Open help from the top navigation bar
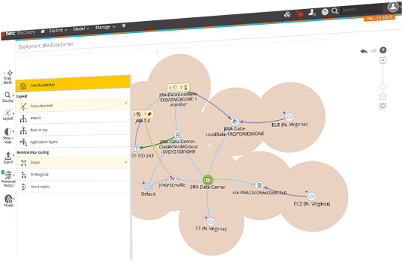402x273 pixels. 325,11
